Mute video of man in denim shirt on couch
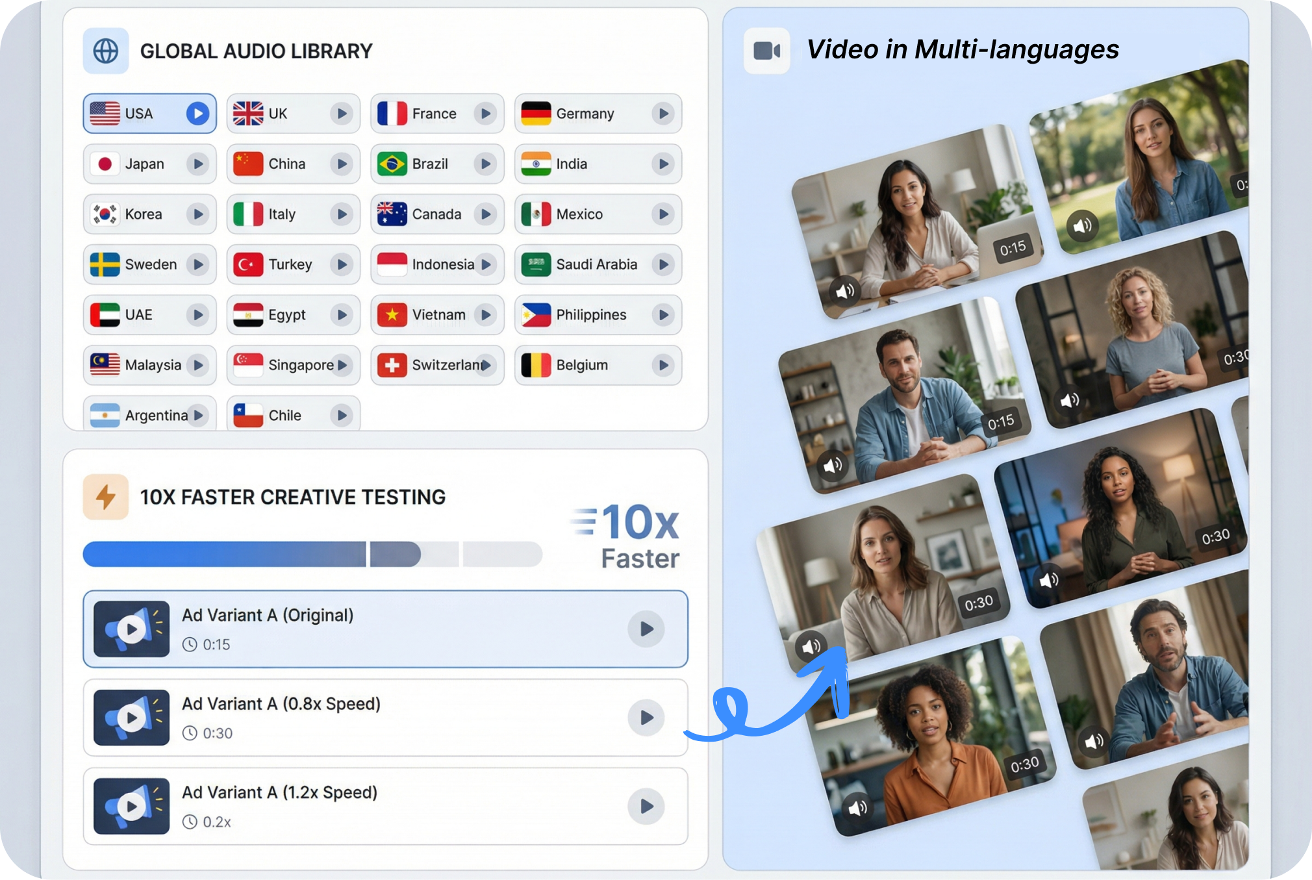1312x880 pixels. pyautogui.click(x=833, y=465)
